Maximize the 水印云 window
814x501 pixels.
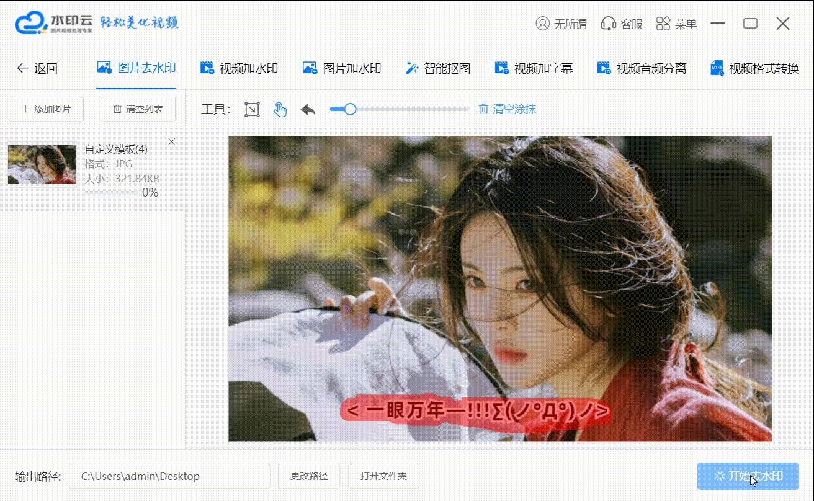750,24
